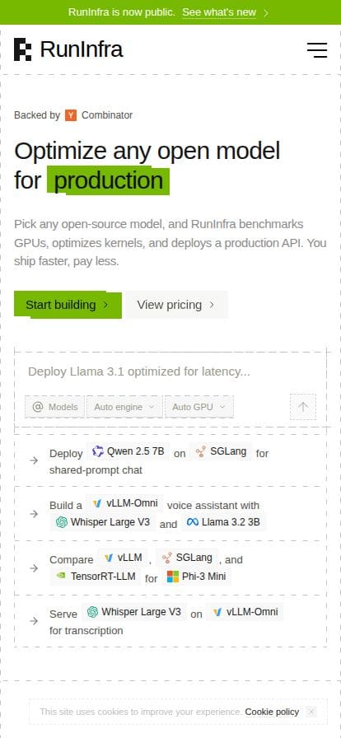This screenshot has width=341, height=738.
Task: Select the TensorRT-LLM engine chip
Action: coord(96,576)
